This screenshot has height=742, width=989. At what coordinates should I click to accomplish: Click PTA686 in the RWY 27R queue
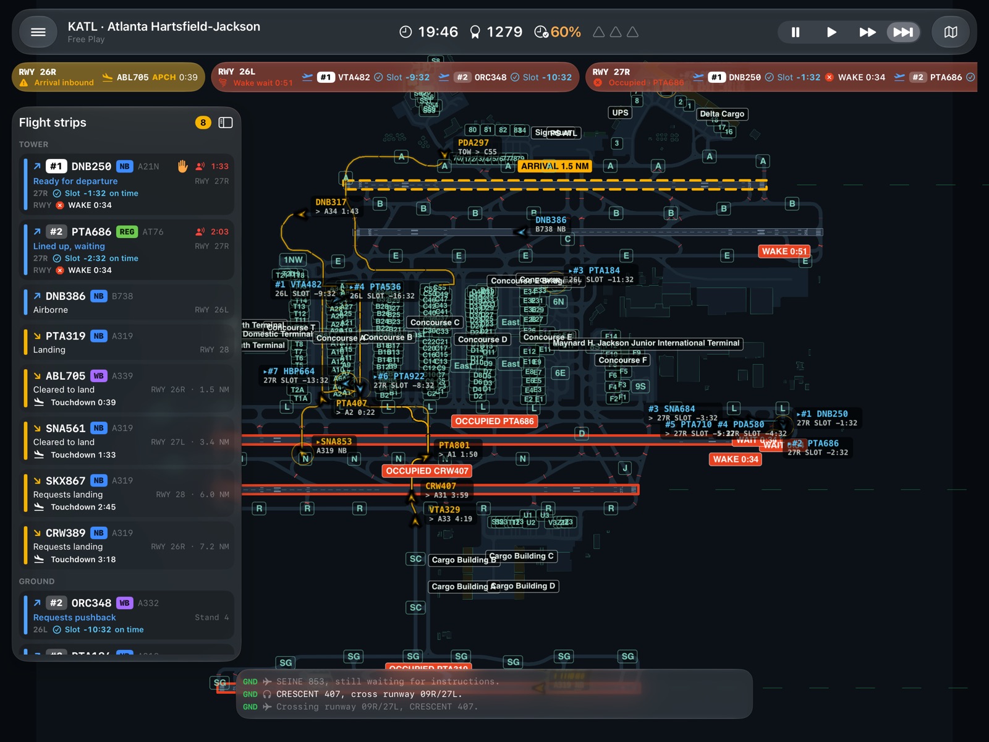click(x=946, y=77)
